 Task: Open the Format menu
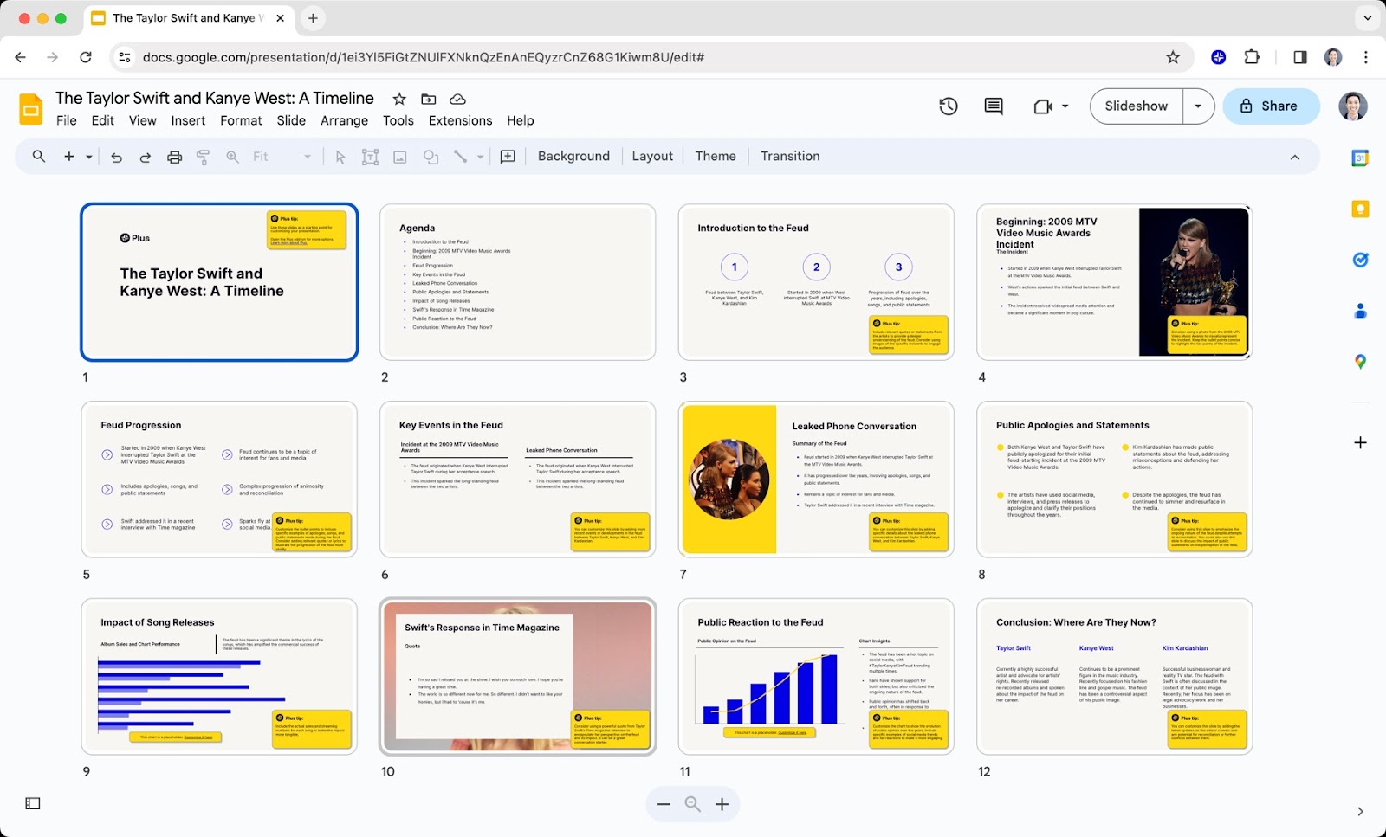241,120
